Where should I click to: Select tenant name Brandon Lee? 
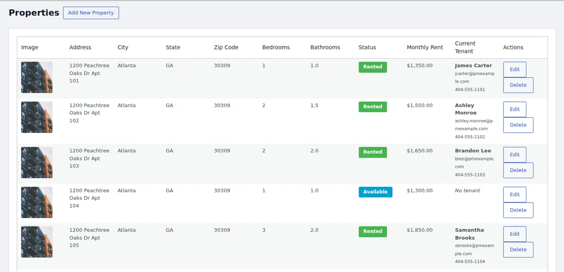click(473, 151)
